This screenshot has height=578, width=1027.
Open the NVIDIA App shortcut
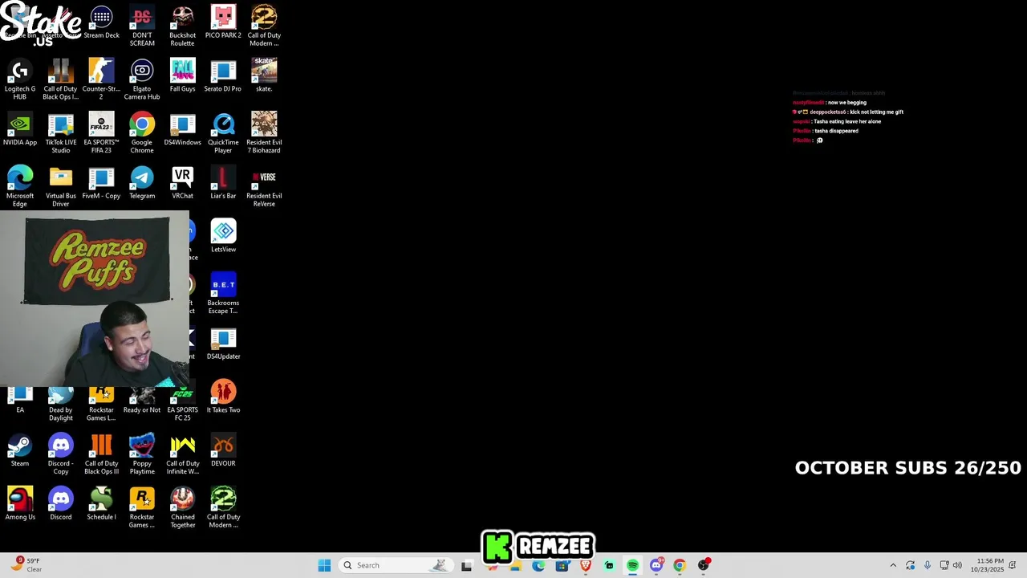[20, 130]
